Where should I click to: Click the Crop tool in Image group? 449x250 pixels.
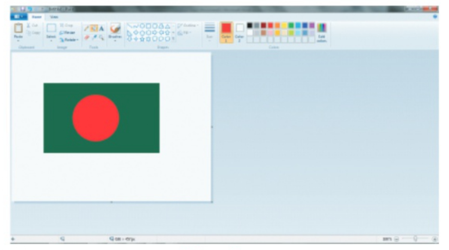(67, 25)
